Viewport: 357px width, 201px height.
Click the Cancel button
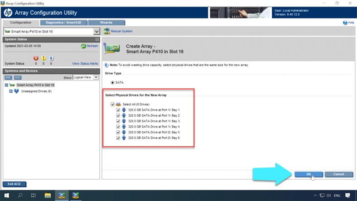click(x=339, y=174)
